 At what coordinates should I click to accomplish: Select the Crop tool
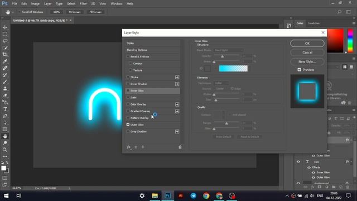pyautogui.click(x=5, y=55)
